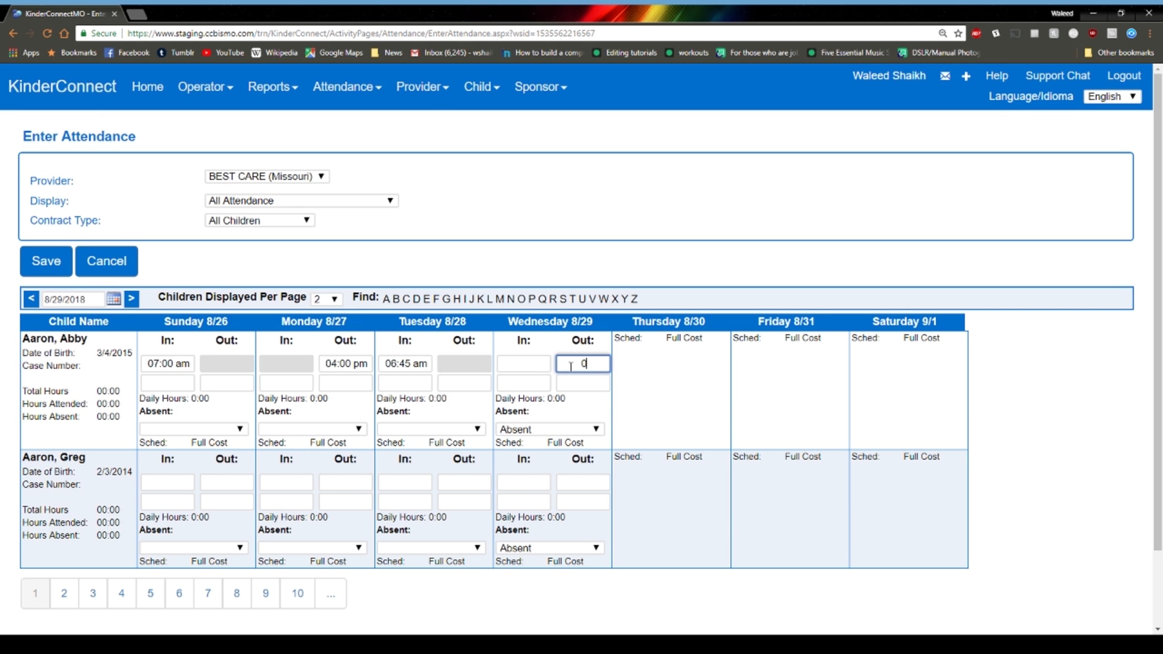Save the attendance entries
Image resolution: width=1163 pixels, height=654 pixels.
(46, 261)
